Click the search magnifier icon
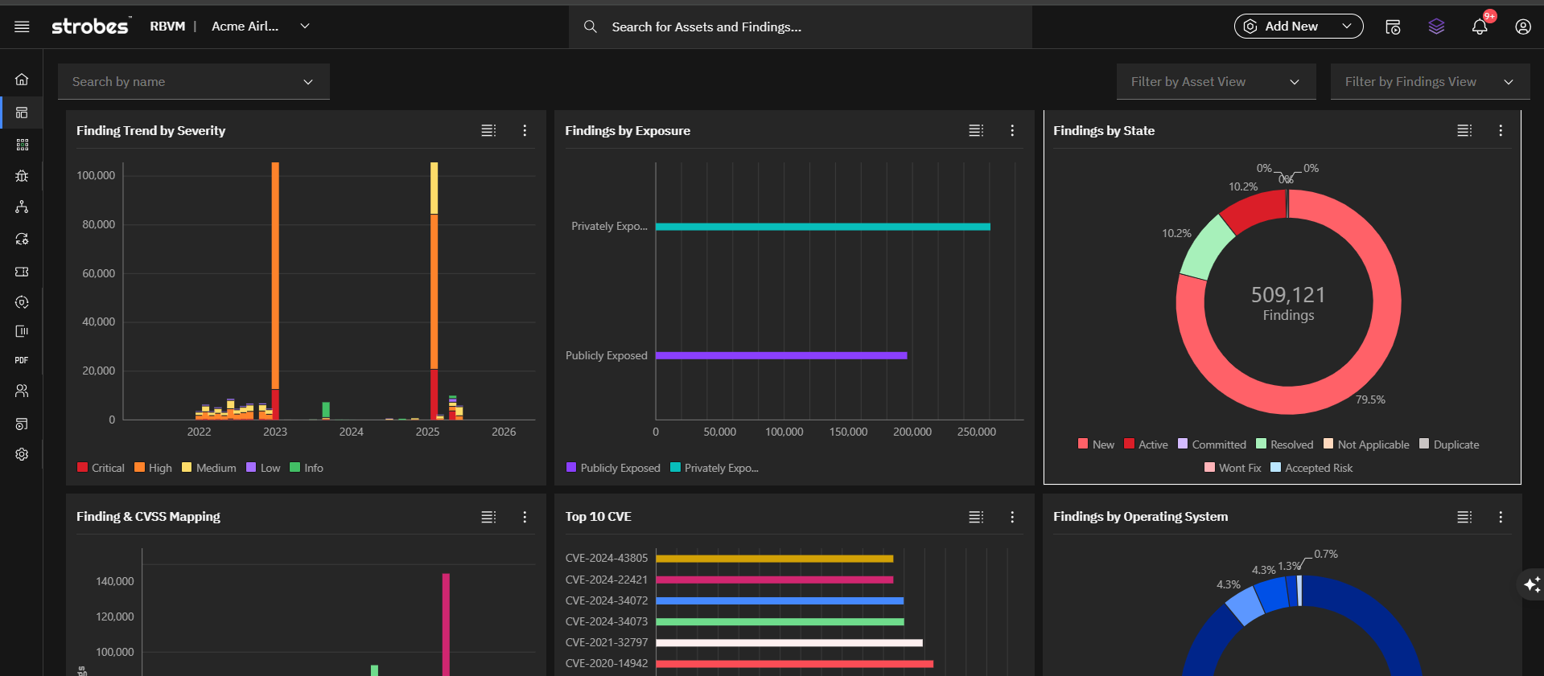The image size is (1544, 676). point(590,27)
